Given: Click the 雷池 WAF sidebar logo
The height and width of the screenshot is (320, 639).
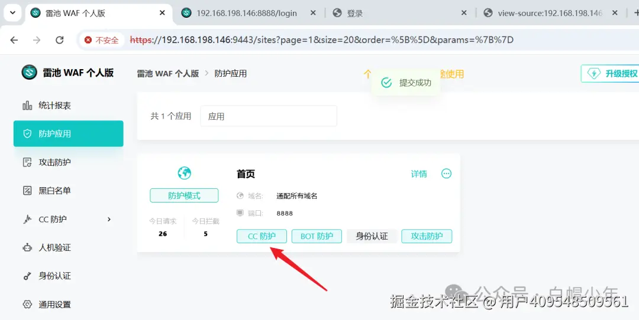Looking at the screenshot, I should tap(30, 73).
